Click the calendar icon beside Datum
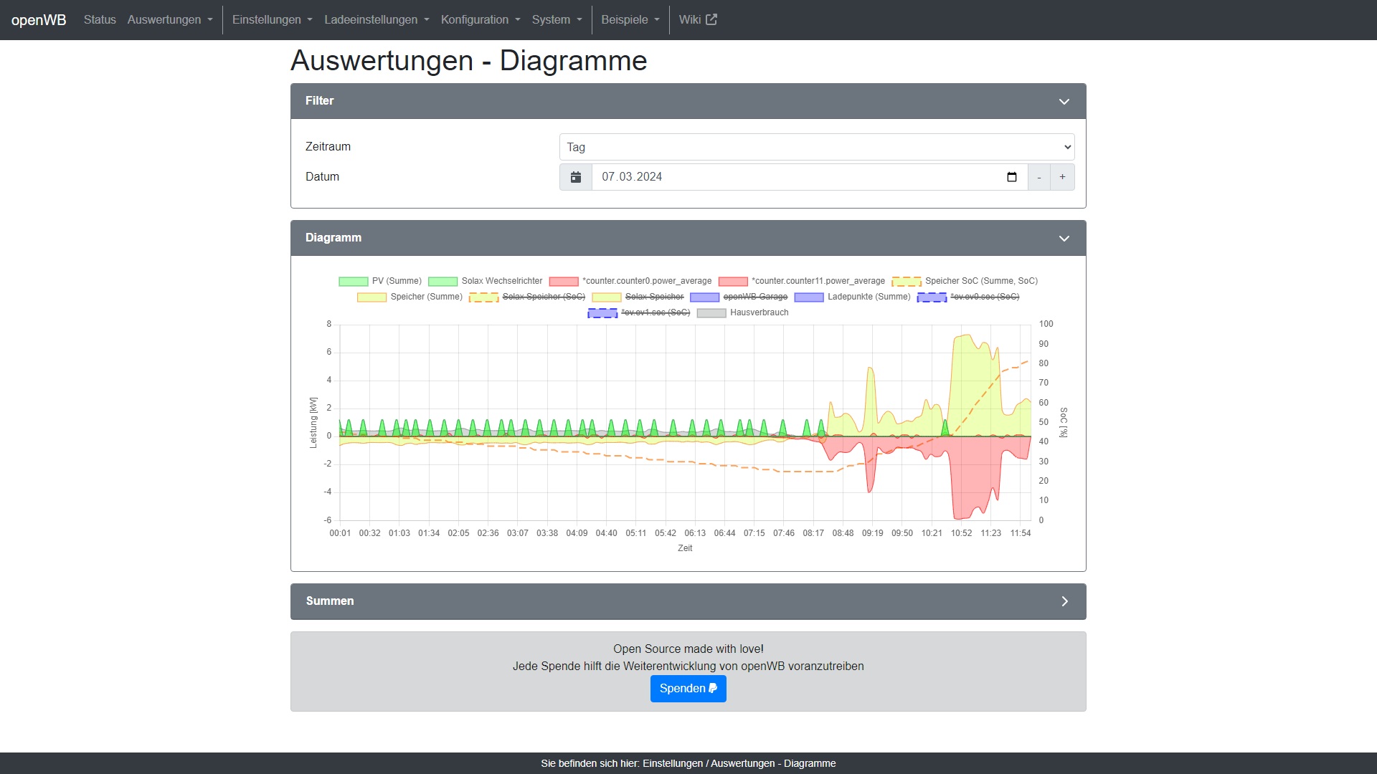1377x774 pixels. pyautogui.click(x=575, y=177)
